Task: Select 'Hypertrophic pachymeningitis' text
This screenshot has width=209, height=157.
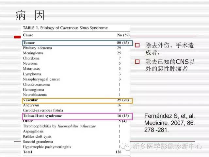Action: [47, 147]
